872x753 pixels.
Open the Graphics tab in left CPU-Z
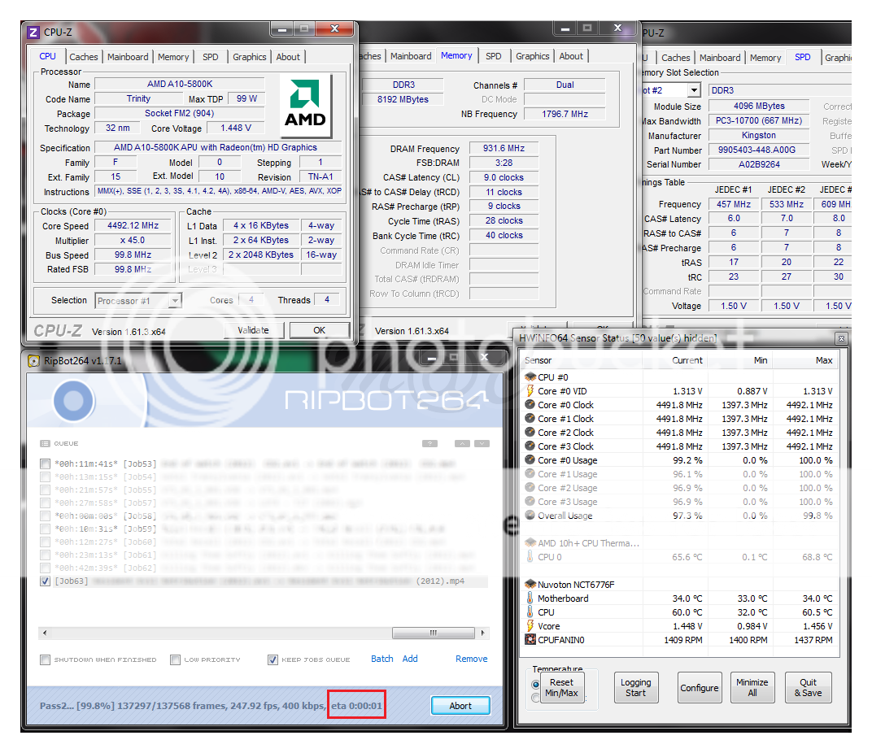(249, 57)
